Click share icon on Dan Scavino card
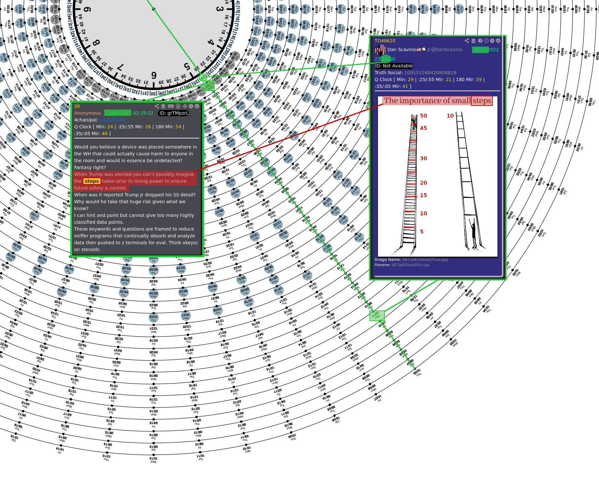The image size is (599, 483). click(467, 41)
